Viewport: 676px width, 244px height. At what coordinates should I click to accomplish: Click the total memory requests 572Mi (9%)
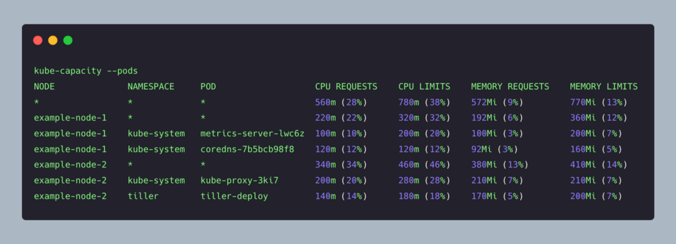[x=497, y=103]
